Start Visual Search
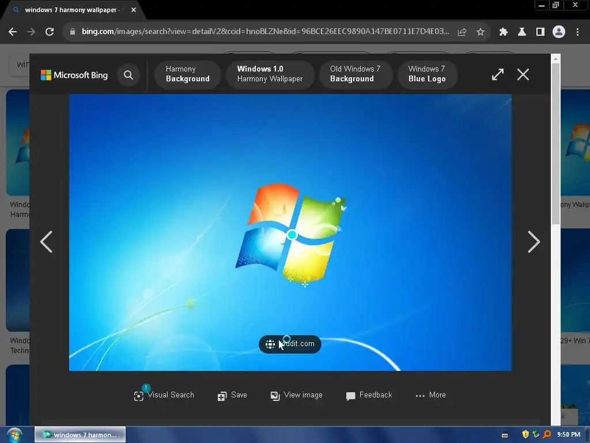 164,395
